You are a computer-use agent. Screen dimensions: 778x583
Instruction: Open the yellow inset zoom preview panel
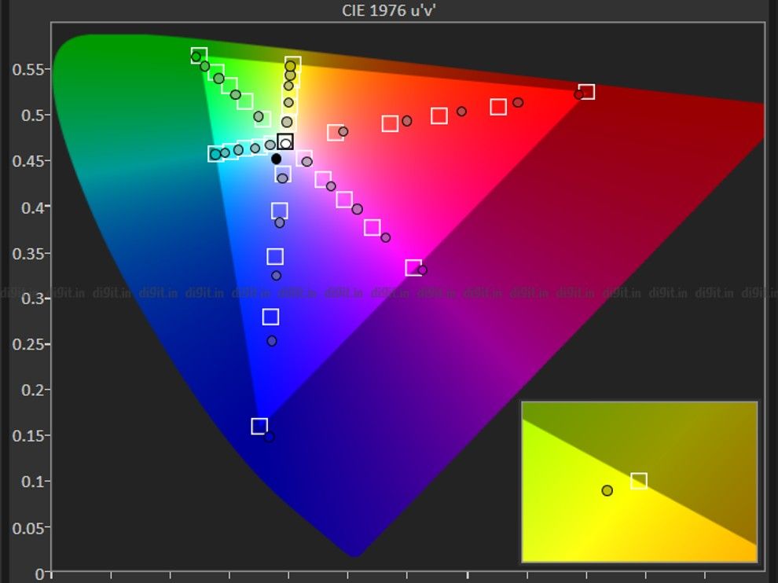coord(640,482)
